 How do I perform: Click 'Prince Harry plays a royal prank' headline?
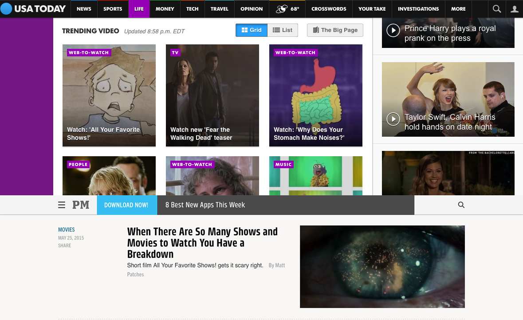tap(450, 33)
